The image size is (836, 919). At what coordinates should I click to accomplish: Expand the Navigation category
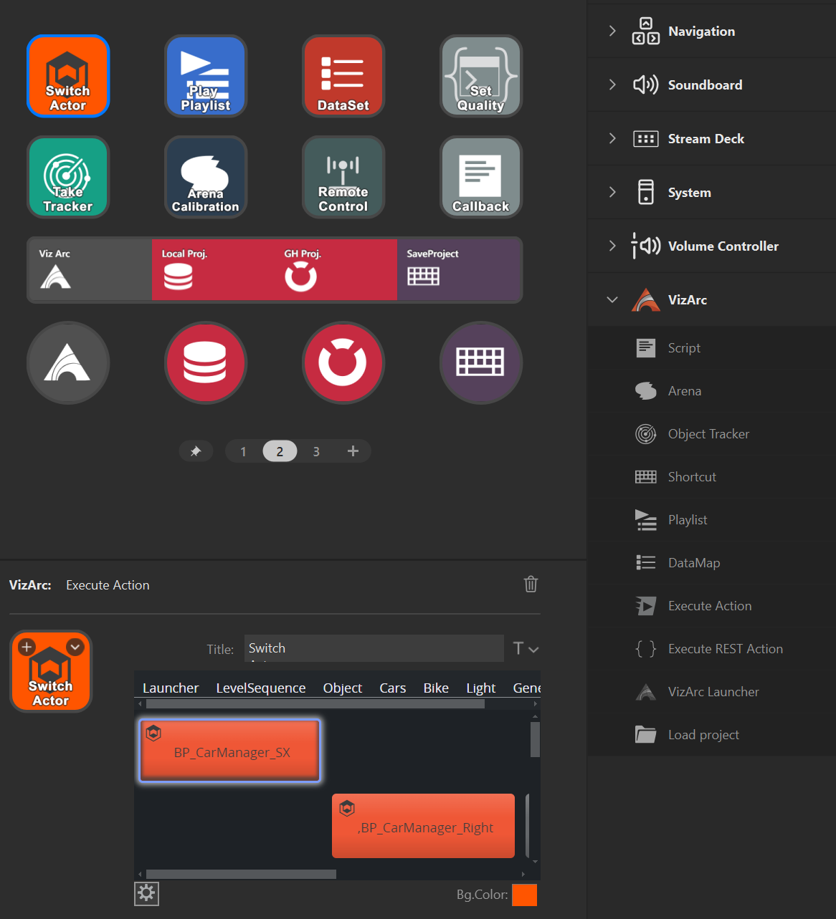[612, 31]
